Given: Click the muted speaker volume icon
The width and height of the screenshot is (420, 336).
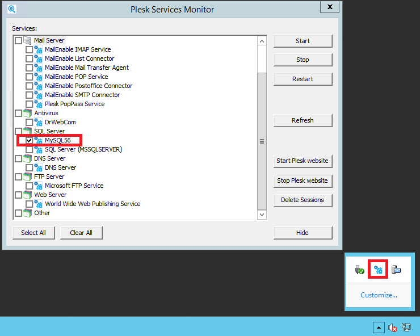Looking at the screenshot, I should point(392,327).
